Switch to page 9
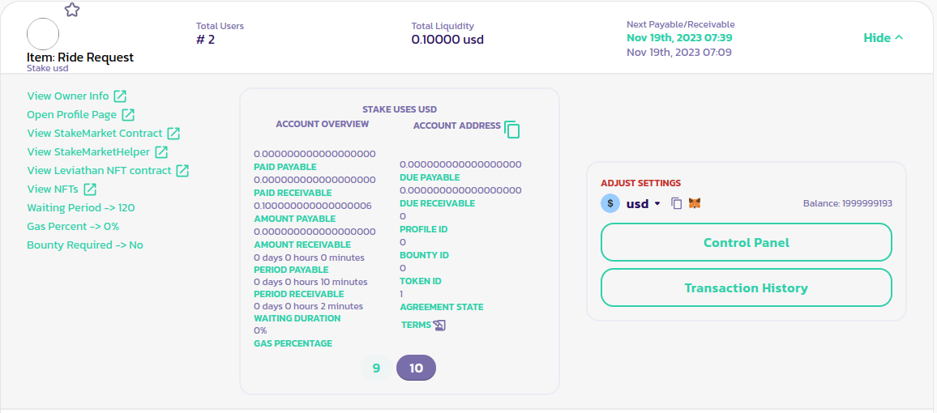 point(376,368)
